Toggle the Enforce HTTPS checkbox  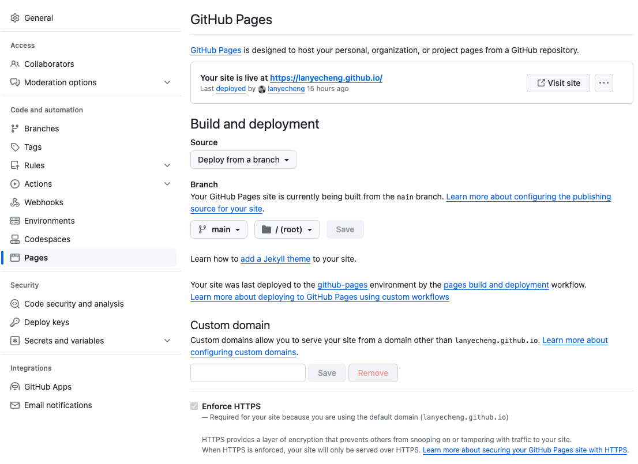(194, 406)
